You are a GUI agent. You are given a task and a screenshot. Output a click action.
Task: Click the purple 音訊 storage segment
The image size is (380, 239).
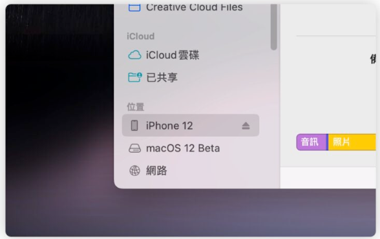(311, 142)
